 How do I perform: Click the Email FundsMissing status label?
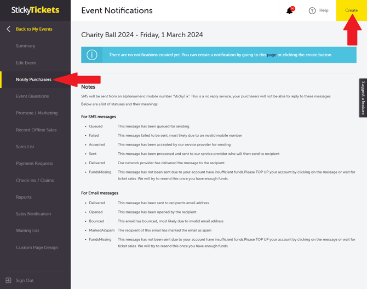coord(100,239)
